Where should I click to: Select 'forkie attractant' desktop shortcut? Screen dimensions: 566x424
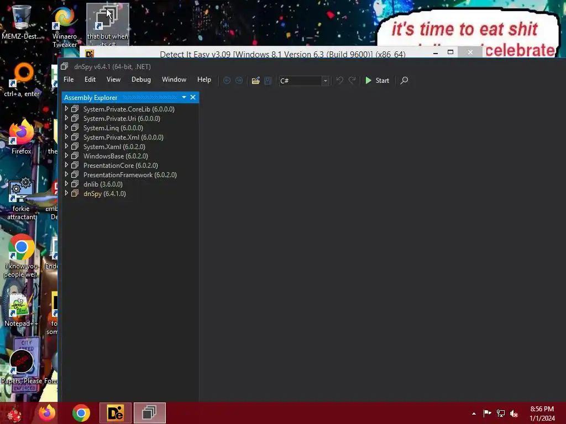click(x=22, y=199)
